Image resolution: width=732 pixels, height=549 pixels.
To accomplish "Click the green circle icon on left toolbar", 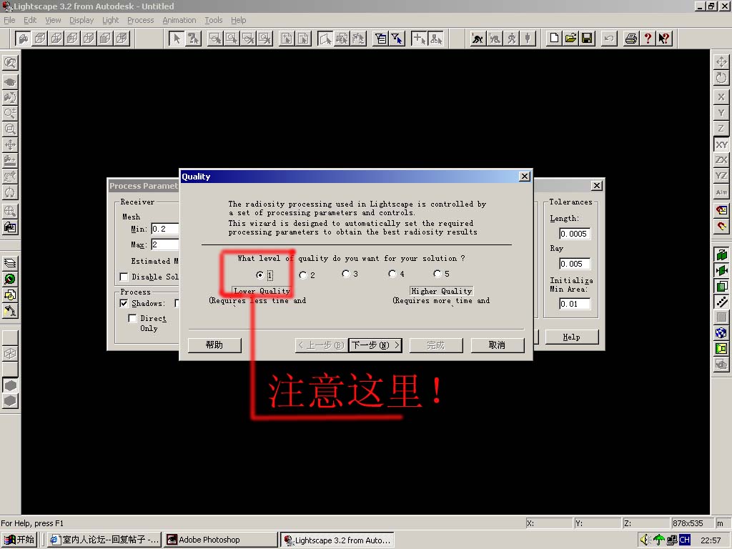I will pyautogui.click(x=10, y=280).
